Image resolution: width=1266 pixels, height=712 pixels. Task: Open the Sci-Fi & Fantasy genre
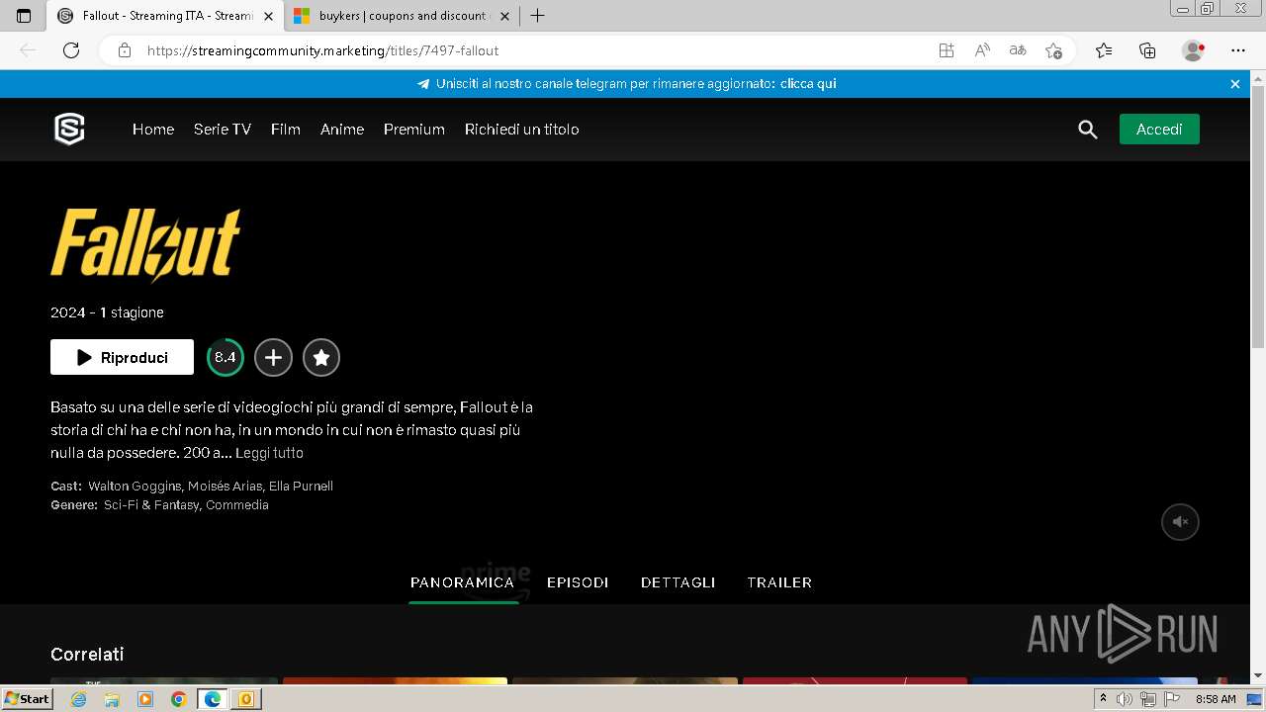coord(151,505)
